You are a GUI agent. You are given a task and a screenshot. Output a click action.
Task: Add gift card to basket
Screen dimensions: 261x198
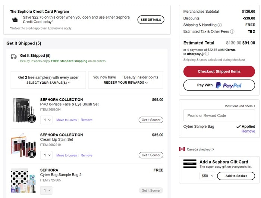(x=236, y=176)
